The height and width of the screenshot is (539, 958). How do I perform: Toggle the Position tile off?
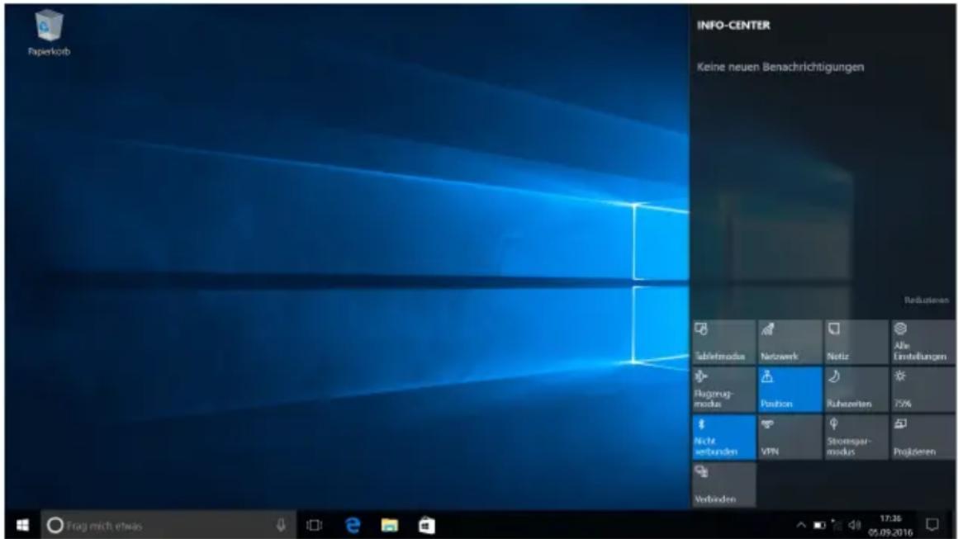(790, 390)
